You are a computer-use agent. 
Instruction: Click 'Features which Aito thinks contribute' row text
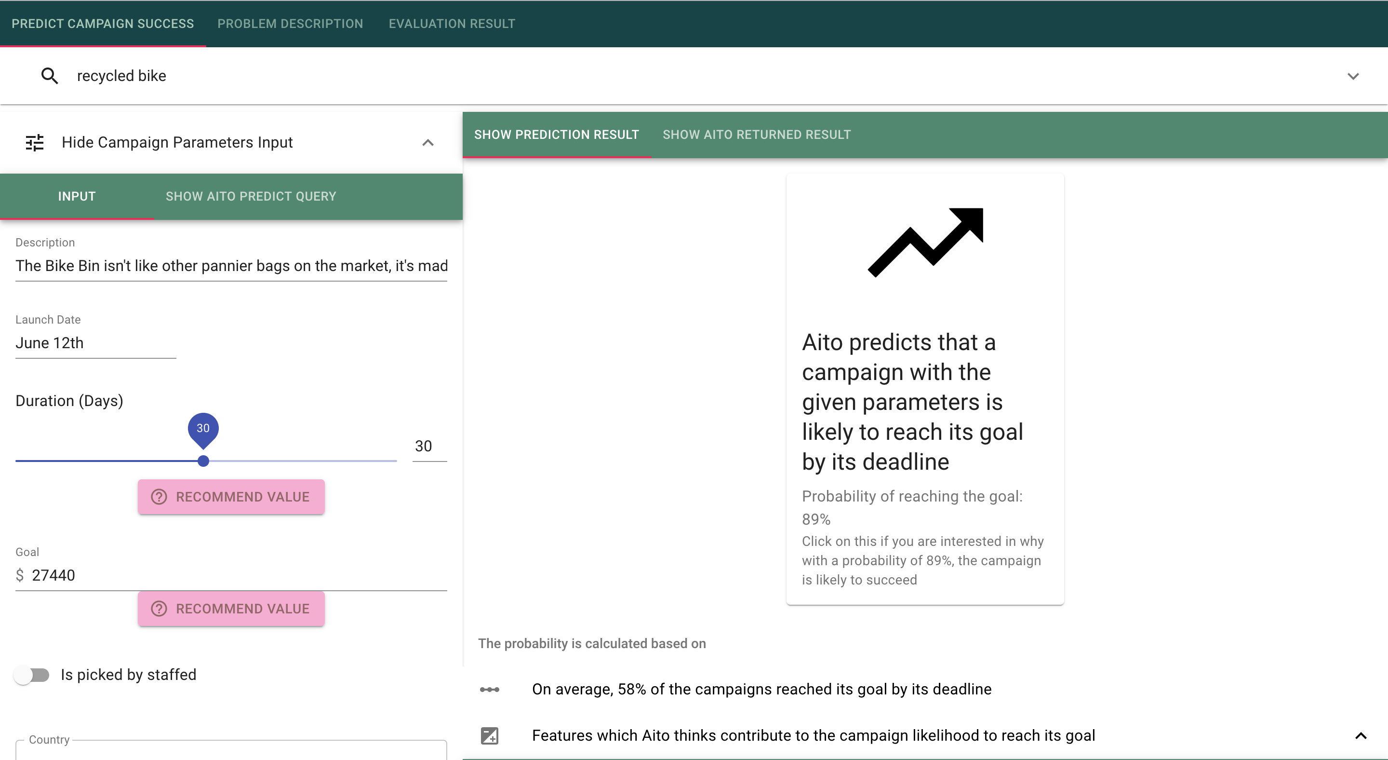(x=813, y=736)
